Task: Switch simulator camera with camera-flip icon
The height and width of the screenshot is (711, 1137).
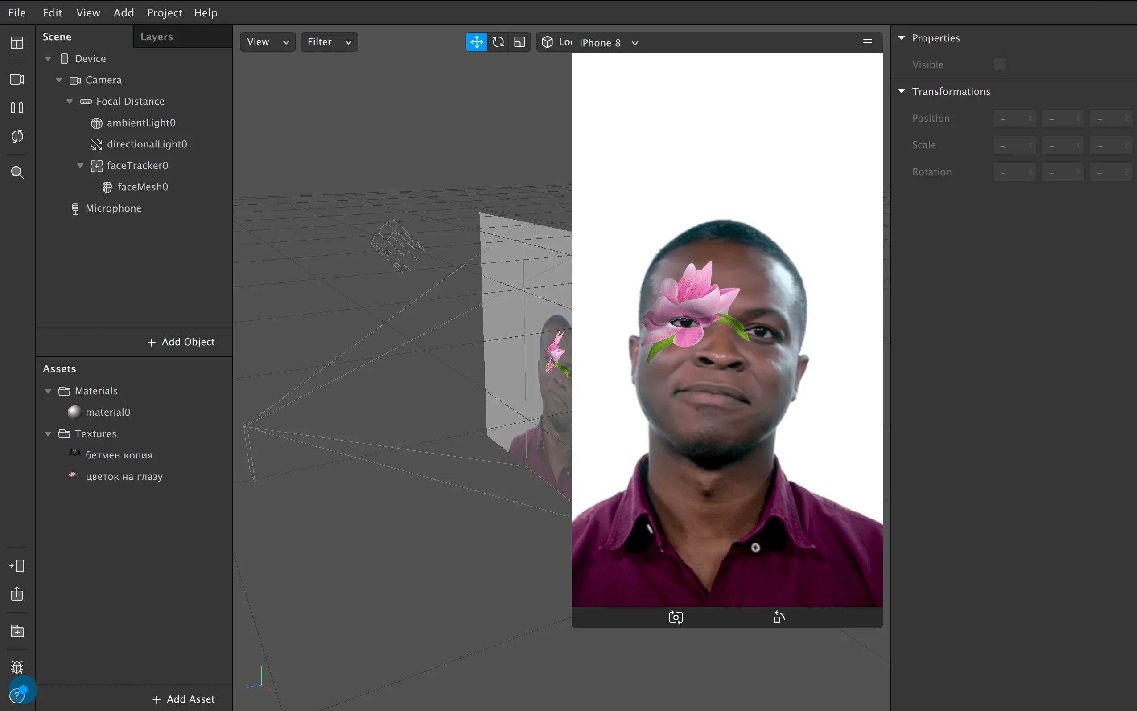Action: point(676,617)
